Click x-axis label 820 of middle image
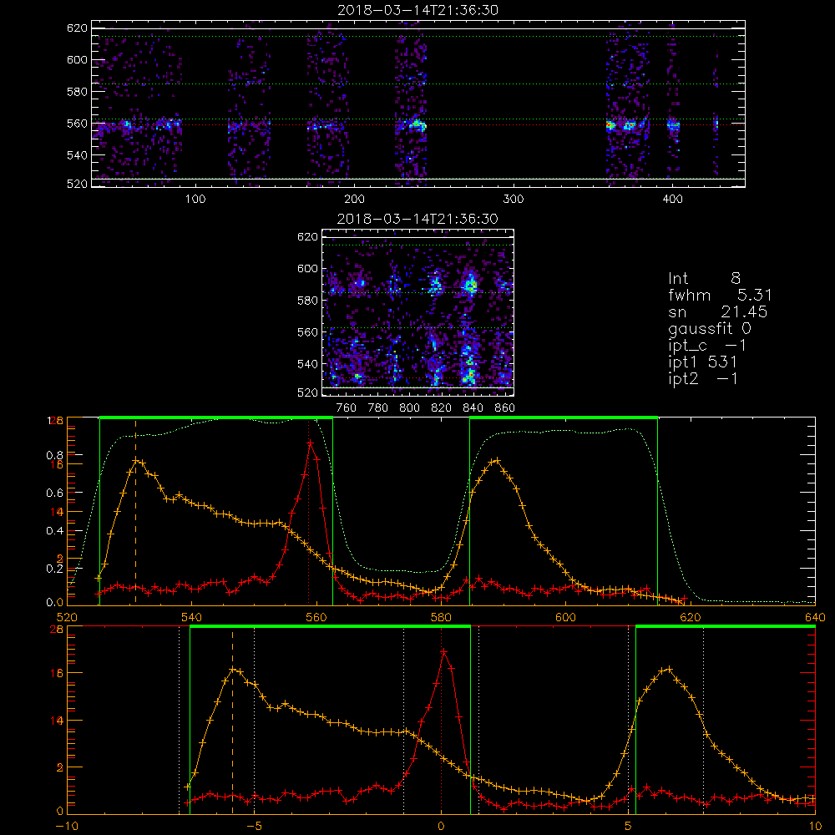835x835 pixels. [x=442, y=408]
